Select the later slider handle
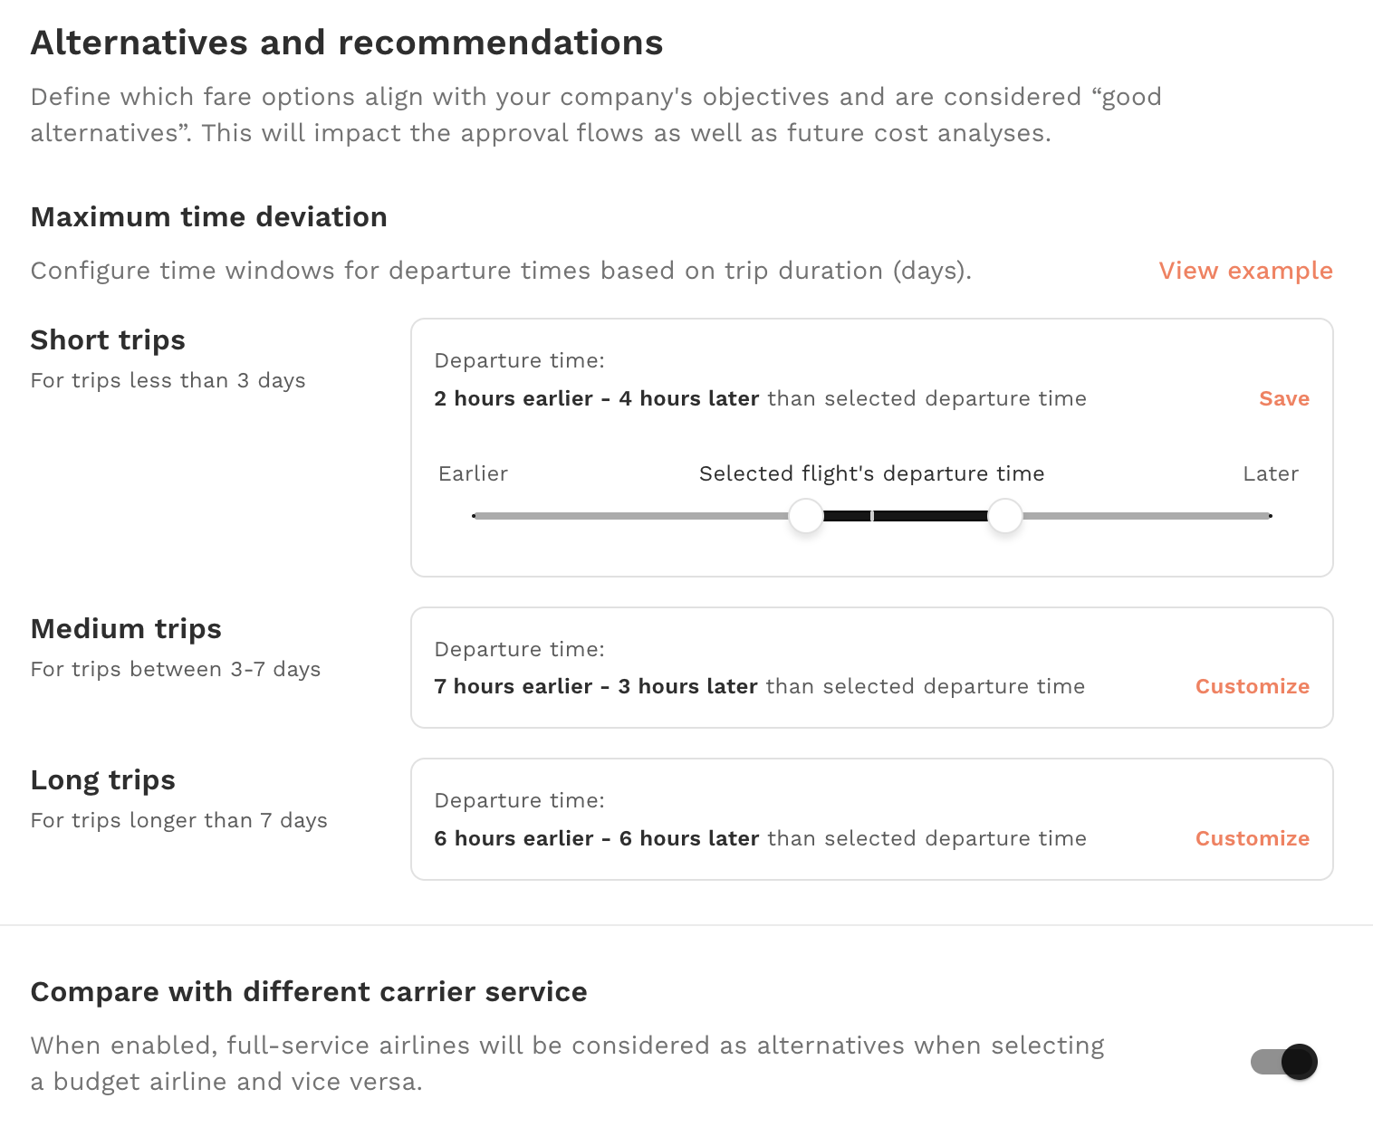The width and height of the screenshot is (1373, 1146). click(x=1004, y=516)
